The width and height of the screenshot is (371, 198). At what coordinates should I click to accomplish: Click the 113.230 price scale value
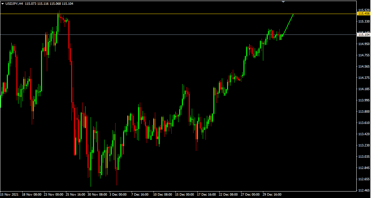364,145
